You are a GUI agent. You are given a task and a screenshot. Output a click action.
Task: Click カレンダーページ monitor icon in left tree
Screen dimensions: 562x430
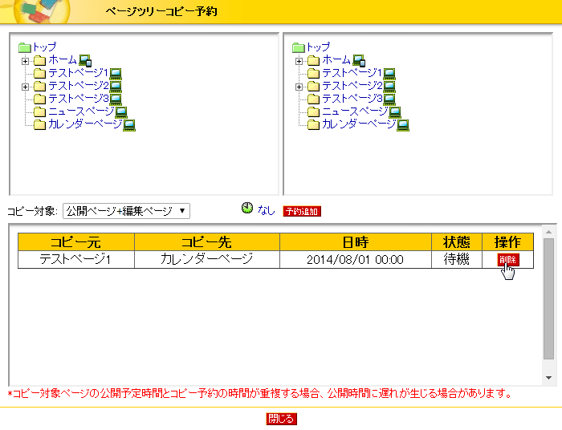point(129,125)
